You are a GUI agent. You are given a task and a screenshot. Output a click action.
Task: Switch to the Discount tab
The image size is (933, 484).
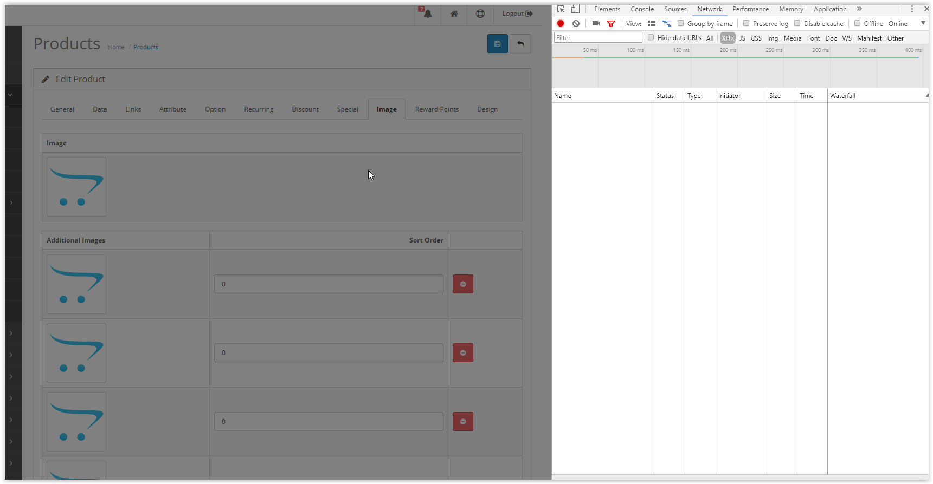click(x=305, y=109)
